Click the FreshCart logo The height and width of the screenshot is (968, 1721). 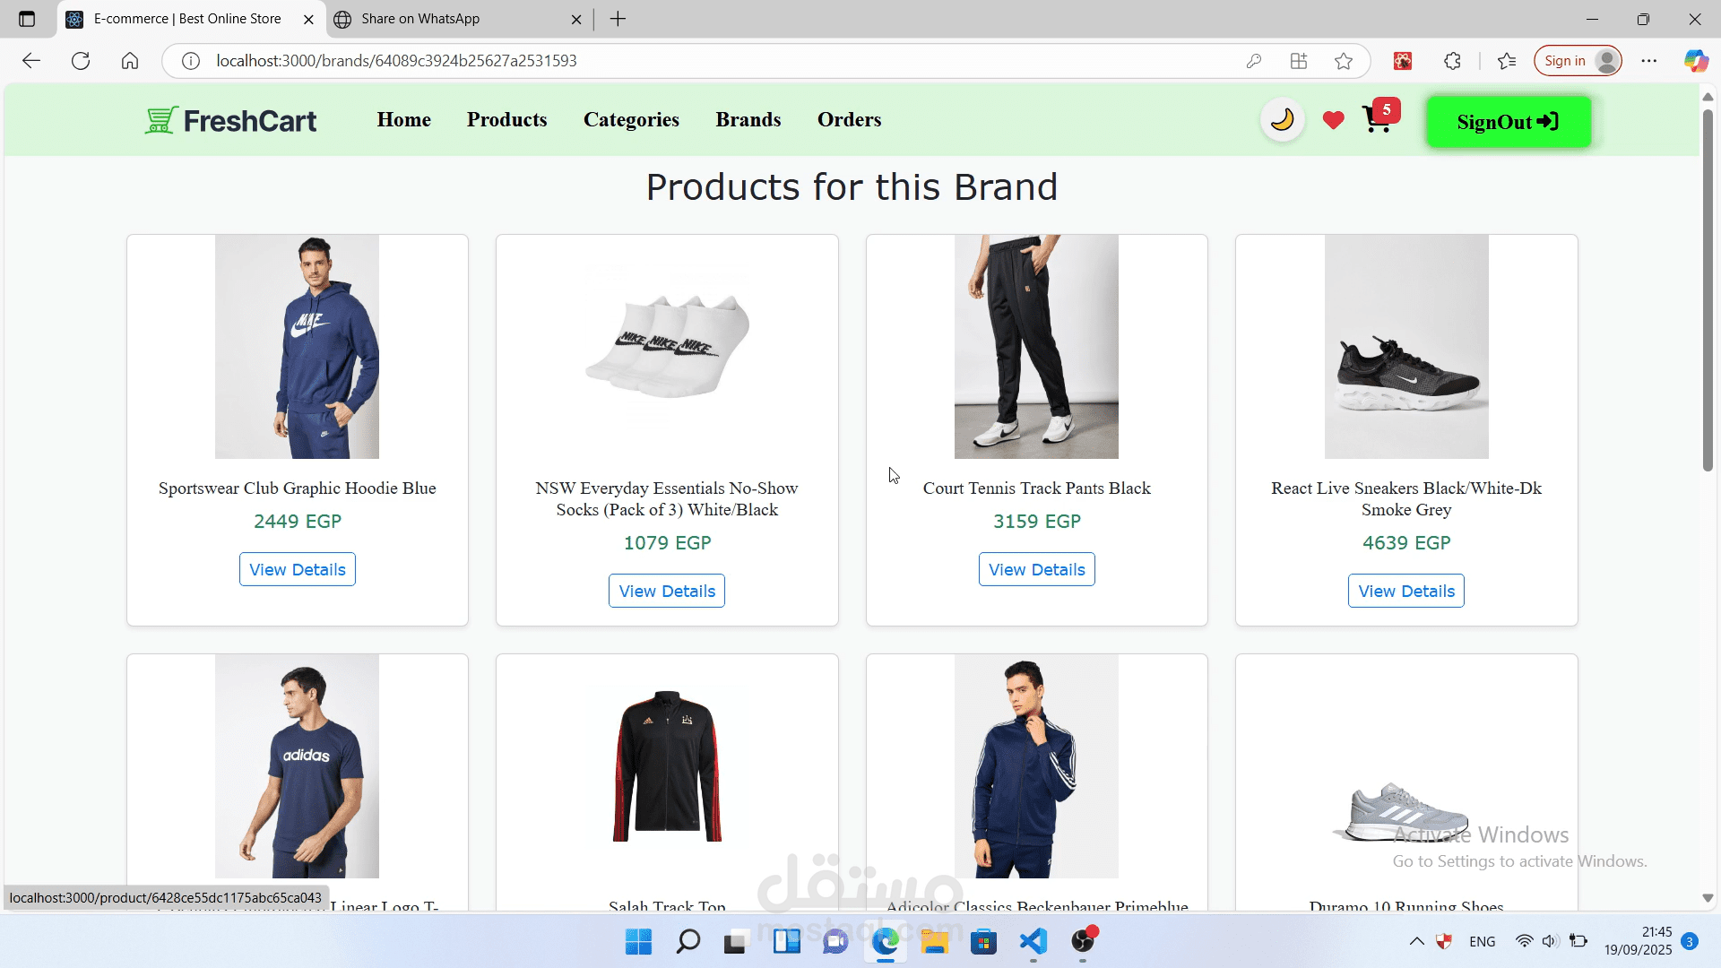230,120
